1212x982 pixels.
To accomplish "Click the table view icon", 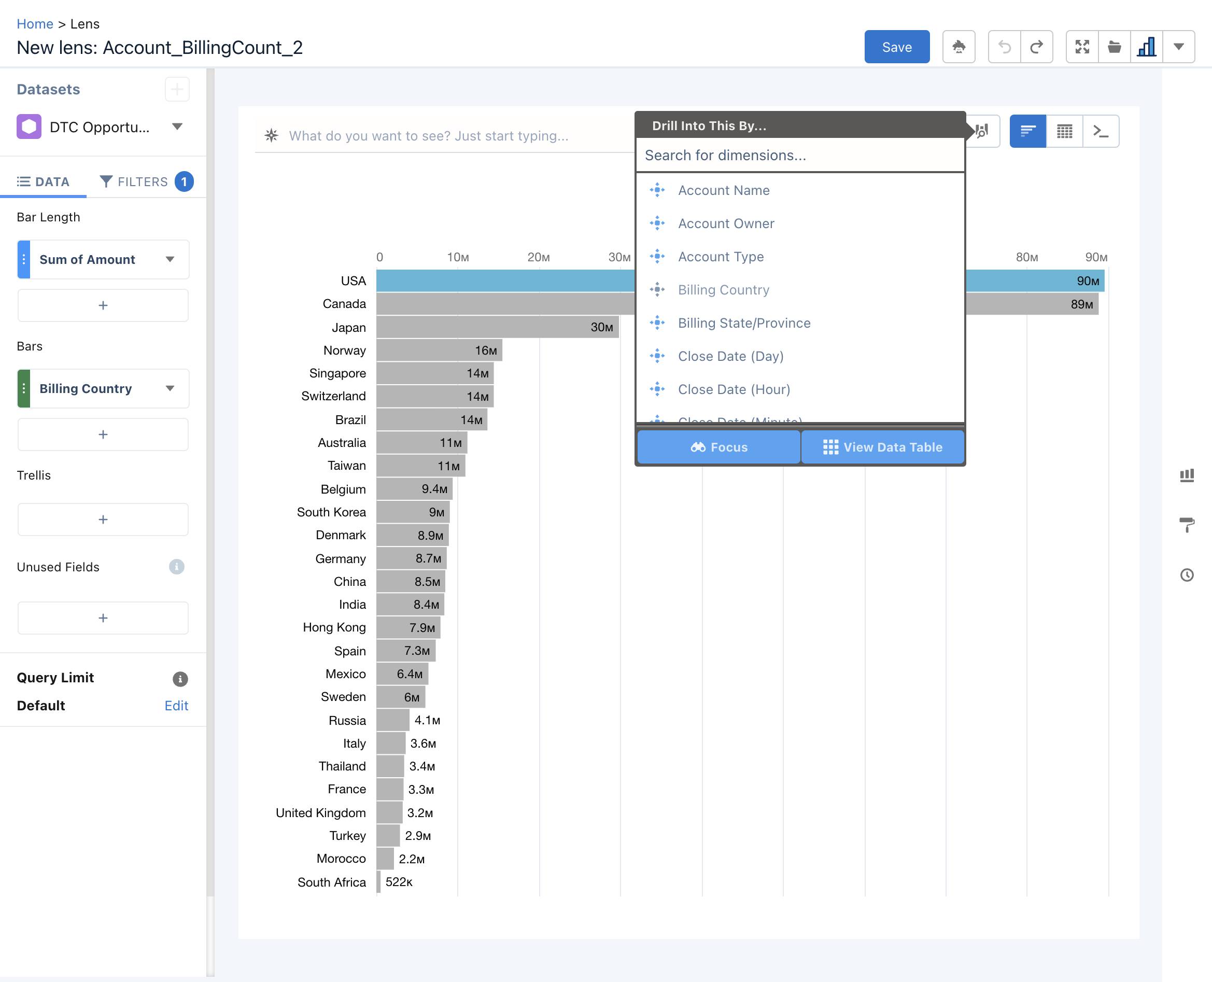I will [1064, 130].
